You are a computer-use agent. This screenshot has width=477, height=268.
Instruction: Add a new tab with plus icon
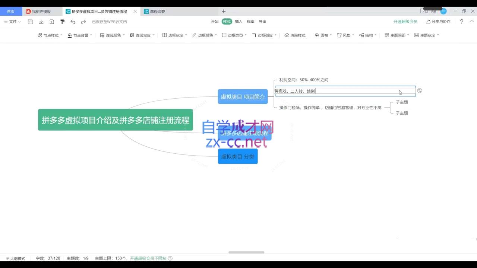click(224, 11)
